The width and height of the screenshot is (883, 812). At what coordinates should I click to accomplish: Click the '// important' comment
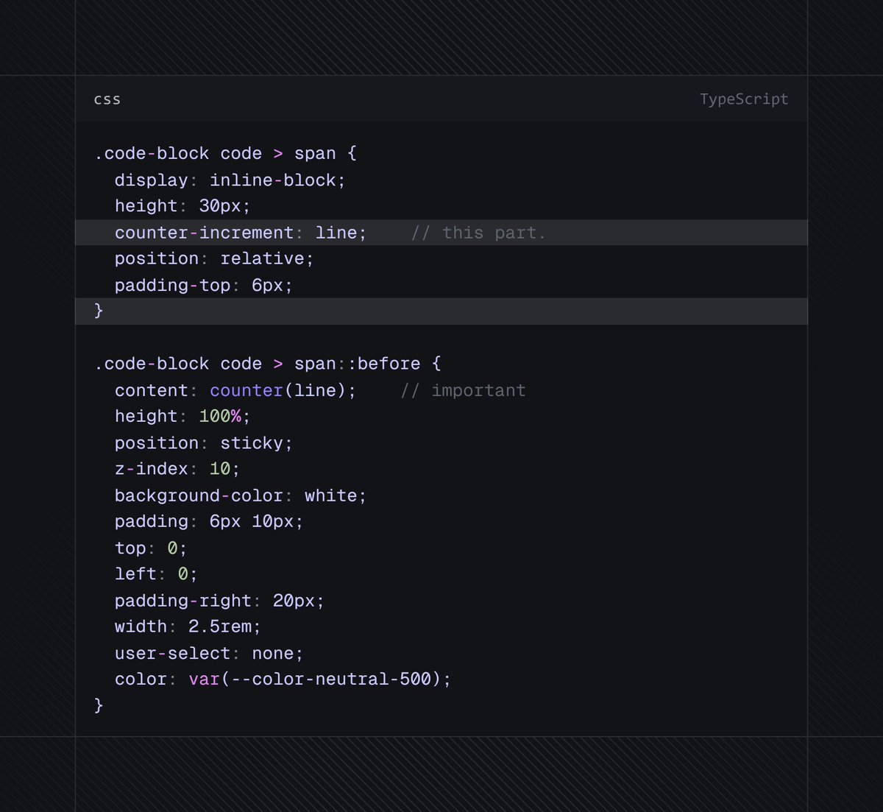[x=463, y=390]
